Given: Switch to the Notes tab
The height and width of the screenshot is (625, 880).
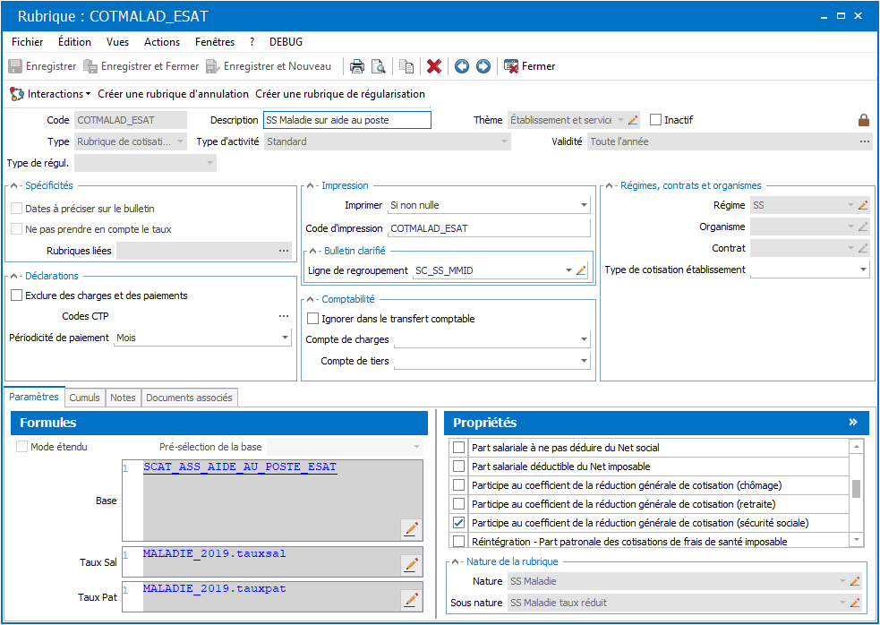Looking at the screenshot, I should tap(123, 397).
